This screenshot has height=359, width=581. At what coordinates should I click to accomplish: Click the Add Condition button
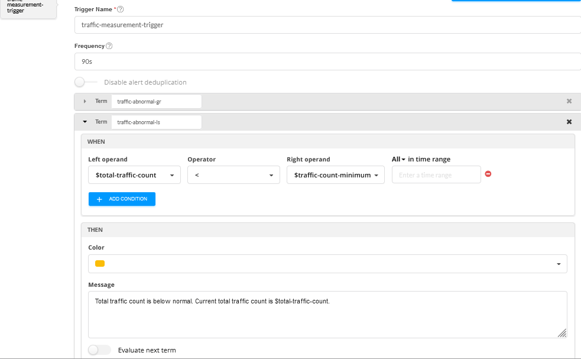[x=122, y=199]
